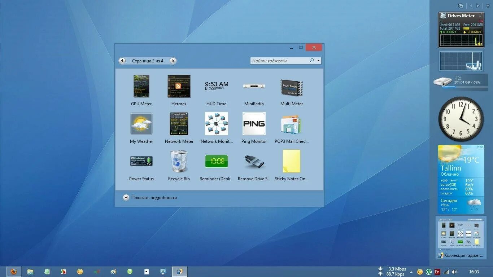Click the 'Страница 2 из 4' page indicator
The width and height of the screenshot is (493, 277).
(148, 61)
